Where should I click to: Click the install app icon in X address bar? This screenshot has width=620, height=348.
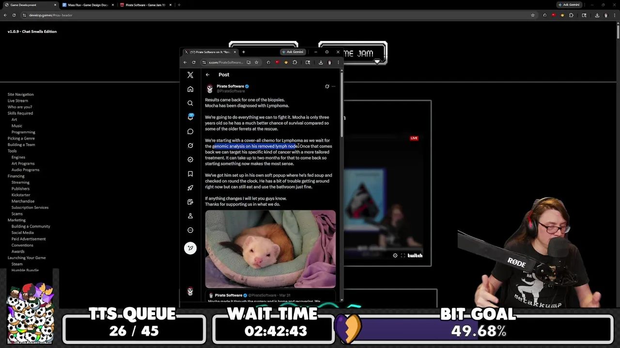[x=248, y=62]
